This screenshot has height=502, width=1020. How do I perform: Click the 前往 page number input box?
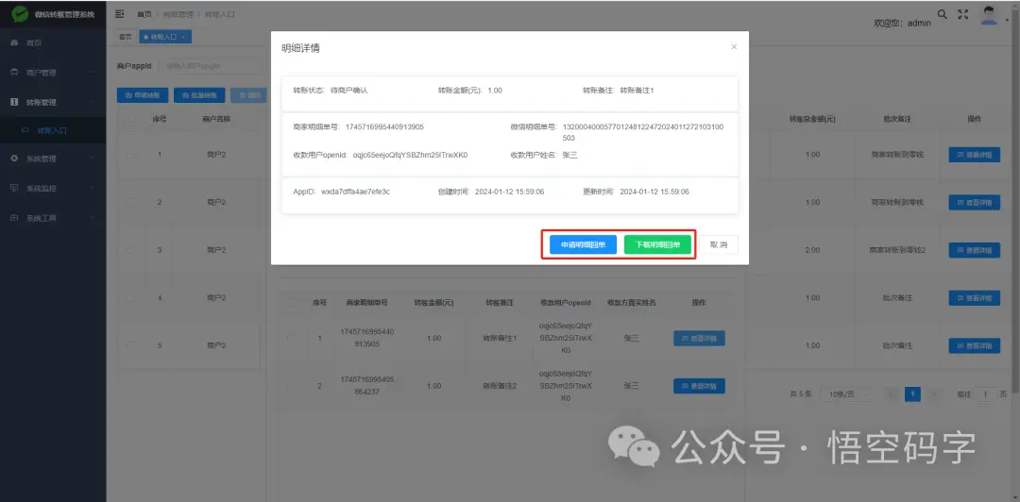(x=985, y=394)
